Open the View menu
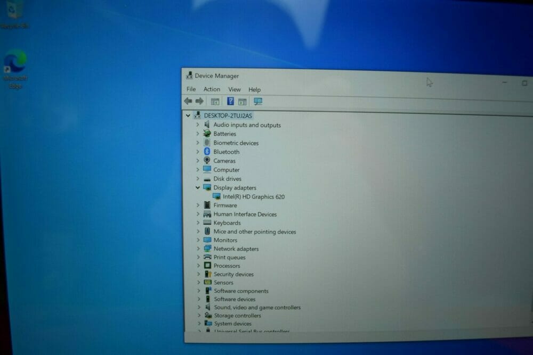Viewport: 533px width, 355px height. coord(234,89)
